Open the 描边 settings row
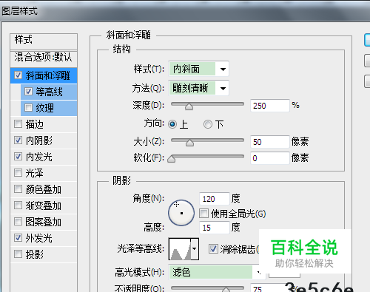Image resolution: width=370 pixels, height=292 pixels. point(44,124)
